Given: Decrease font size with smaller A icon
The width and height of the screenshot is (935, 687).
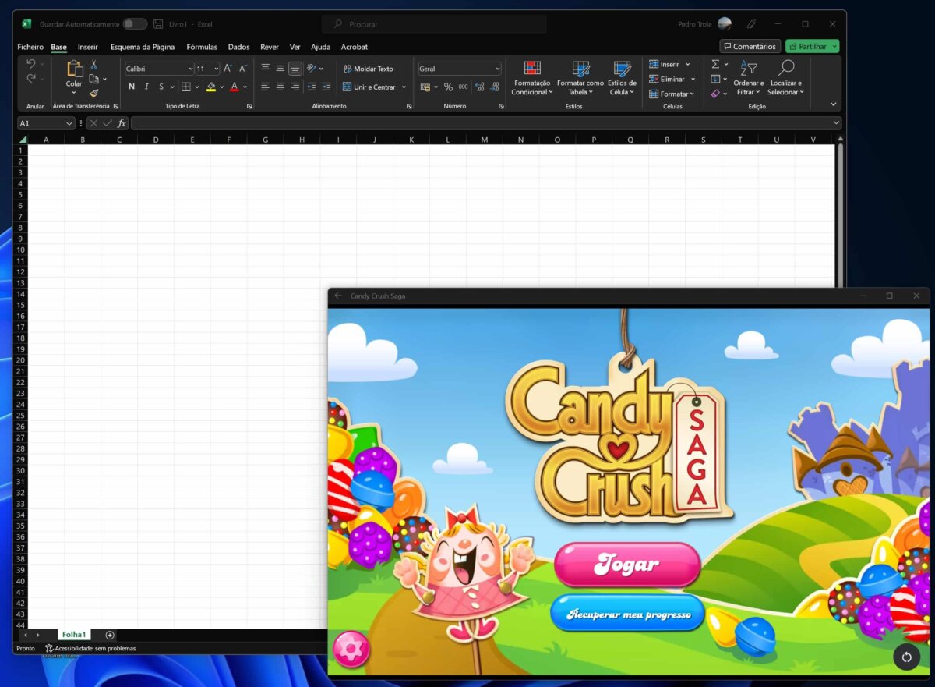Looking at the screenshot, I should 243,69.
